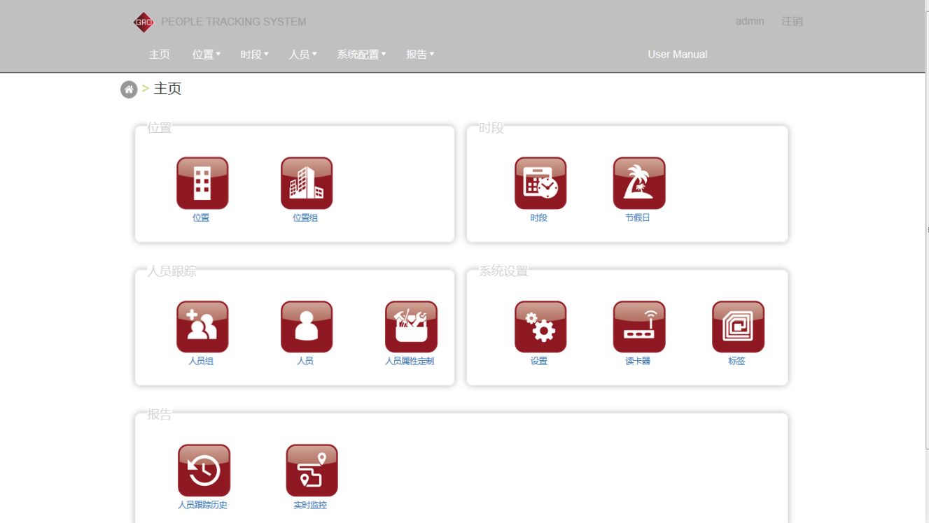Click the 注销 logout link

pos(792,22)
